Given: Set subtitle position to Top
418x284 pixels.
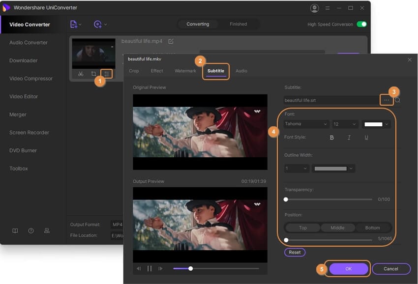Looking at the screenshot, I should click(303, 228).
